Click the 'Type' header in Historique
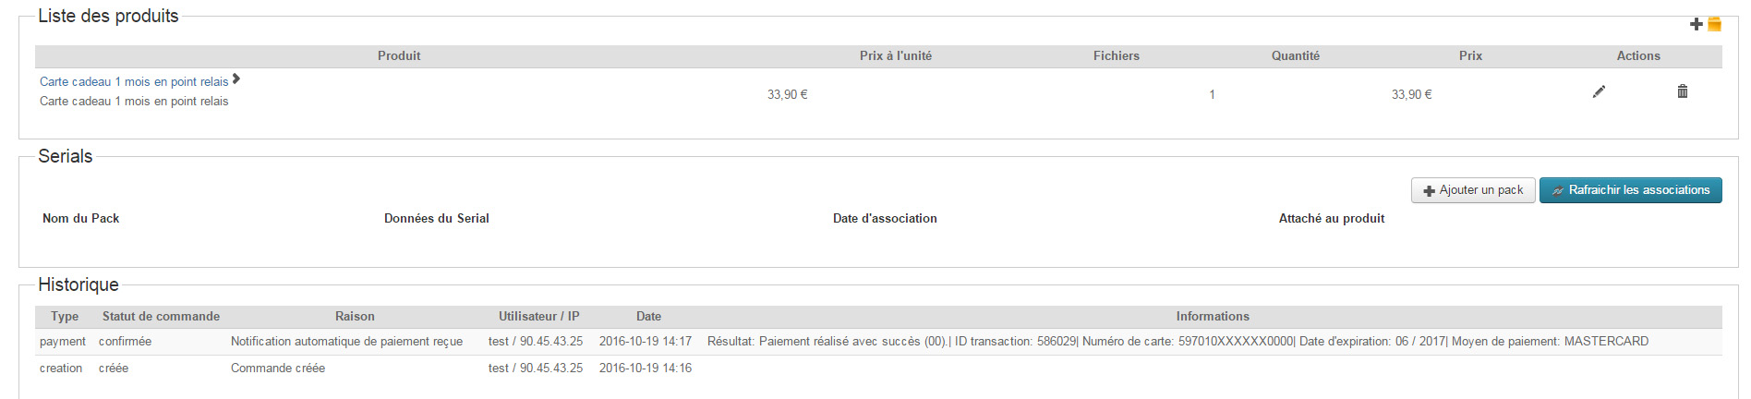This screenshot has width=1751, height=399. click(x=65, y=317)
